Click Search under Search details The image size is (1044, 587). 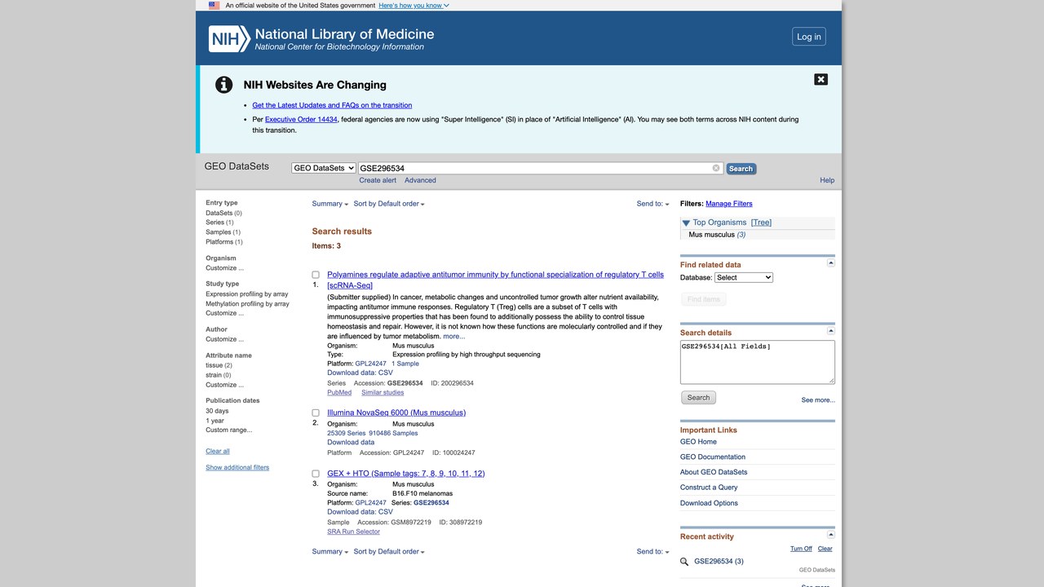pos(698,398)
